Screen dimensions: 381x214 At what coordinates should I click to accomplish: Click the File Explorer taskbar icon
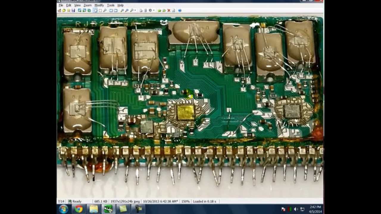point(93,209)
